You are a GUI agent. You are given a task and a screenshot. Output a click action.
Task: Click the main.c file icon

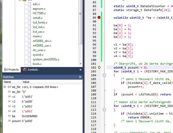[29, 36]
